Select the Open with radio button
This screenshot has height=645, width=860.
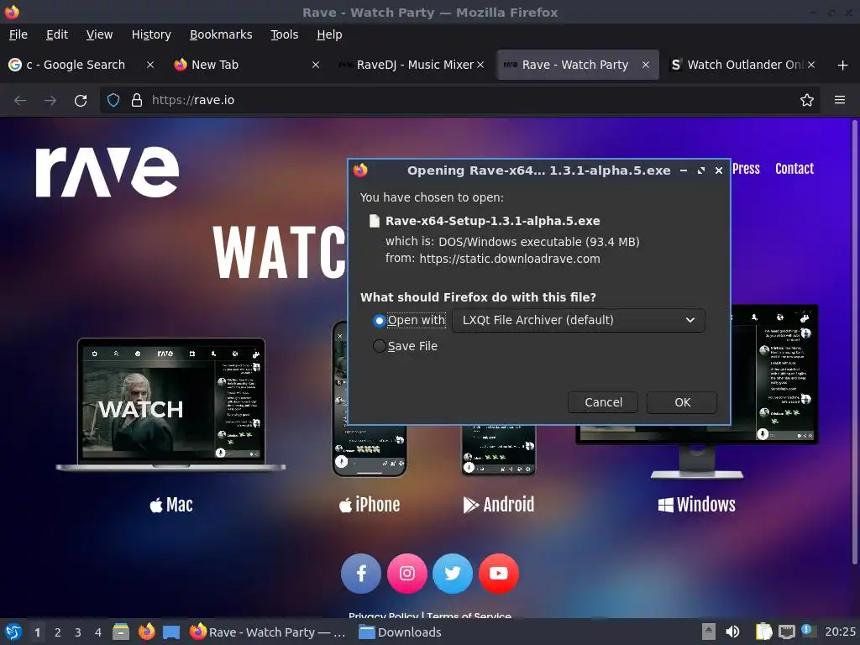(x=379, y=320)
